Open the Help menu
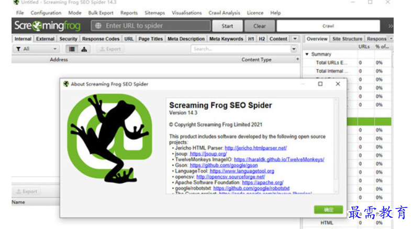Viewport: 412px width, 229px height. pos(275,13)
